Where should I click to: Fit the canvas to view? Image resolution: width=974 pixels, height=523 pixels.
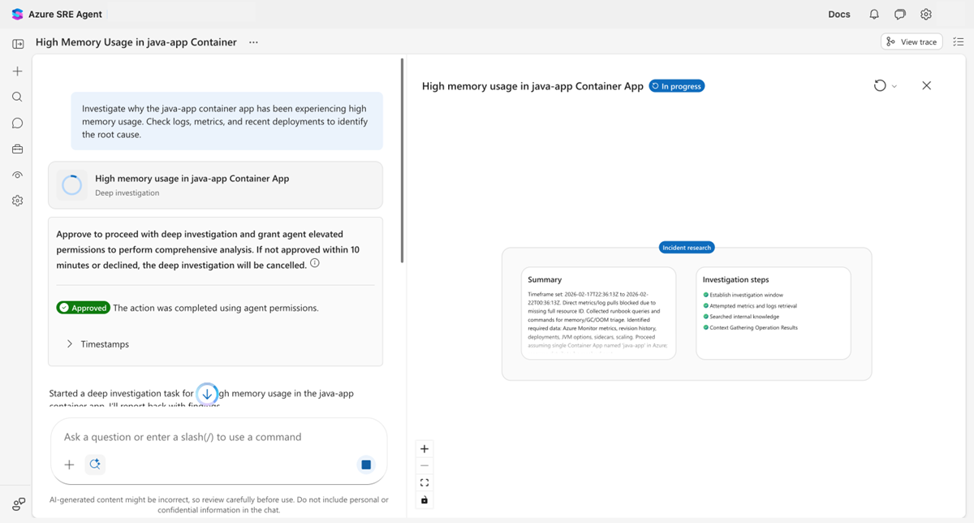[425, 483]
